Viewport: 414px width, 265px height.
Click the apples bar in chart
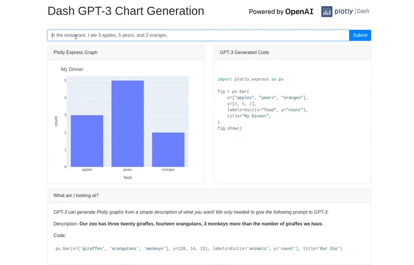pyautogui.click(x=87, y=141)
